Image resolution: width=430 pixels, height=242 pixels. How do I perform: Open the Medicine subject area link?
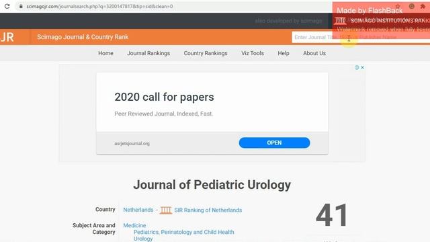tap(134, 225)
